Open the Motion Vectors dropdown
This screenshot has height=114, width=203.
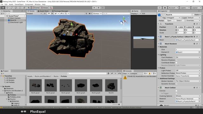point(188,81)
